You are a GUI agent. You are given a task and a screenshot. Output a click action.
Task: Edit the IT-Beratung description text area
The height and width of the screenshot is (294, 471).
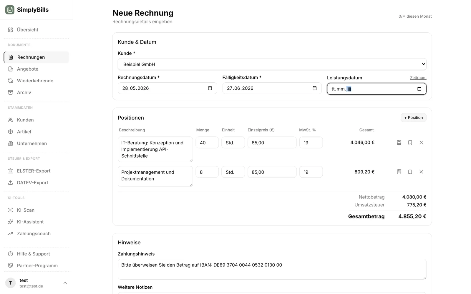point(155,149)
